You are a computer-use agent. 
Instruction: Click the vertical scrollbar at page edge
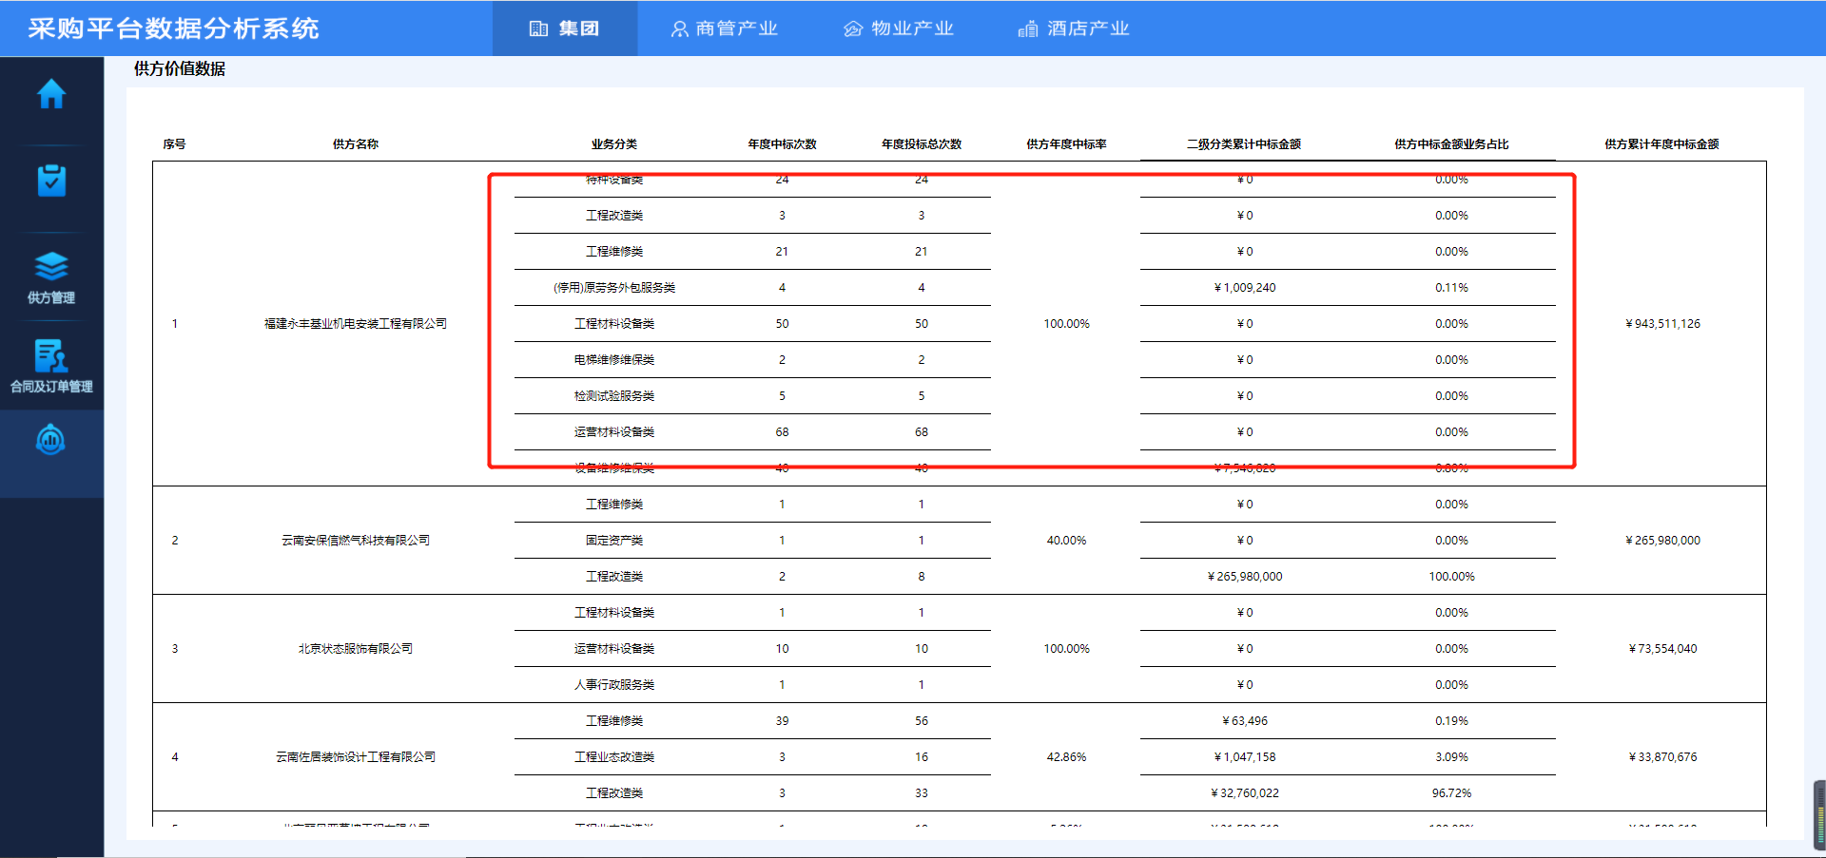point(1819,815)
